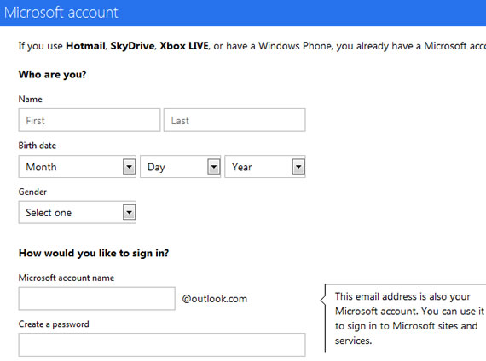
Task: Focus the Microsoft account name field
Action: pos(96,299)
